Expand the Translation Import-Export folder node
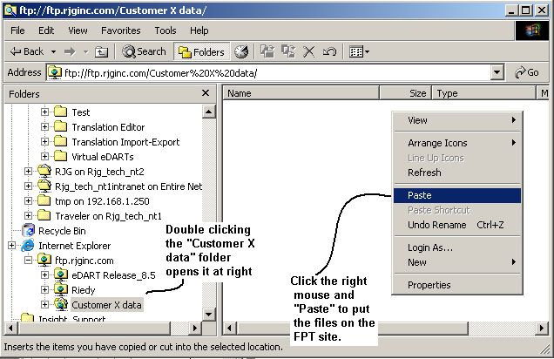The image size is (554, 359). (44, 141)
